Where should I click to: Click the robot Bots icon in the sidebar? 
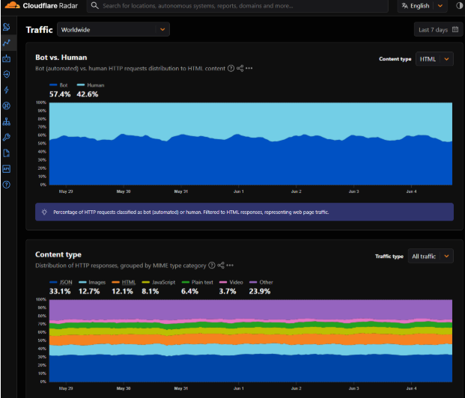click(7, 58)
